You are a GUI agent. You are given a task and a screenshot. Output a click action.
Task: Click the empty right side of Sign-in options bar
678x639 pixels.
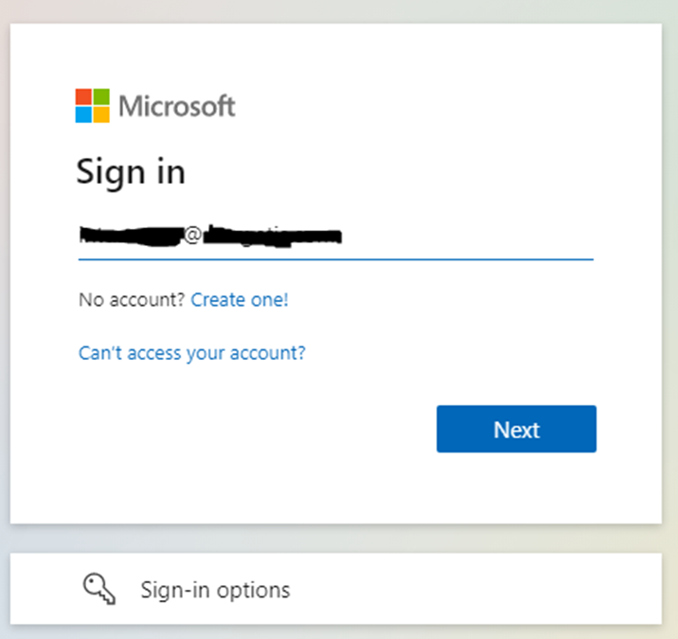492,590
